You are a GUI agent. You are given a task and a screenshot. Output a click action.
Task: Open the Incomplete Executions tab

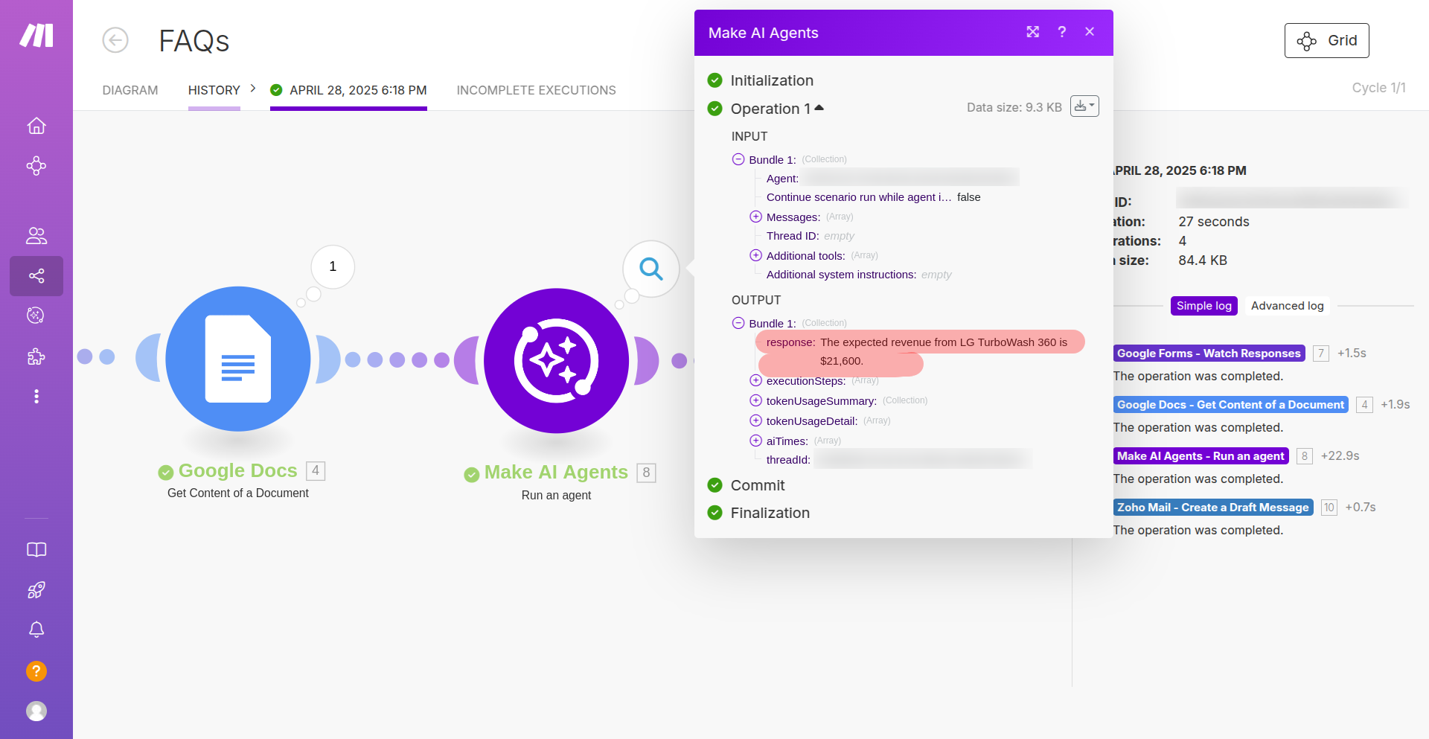(536, 90)
